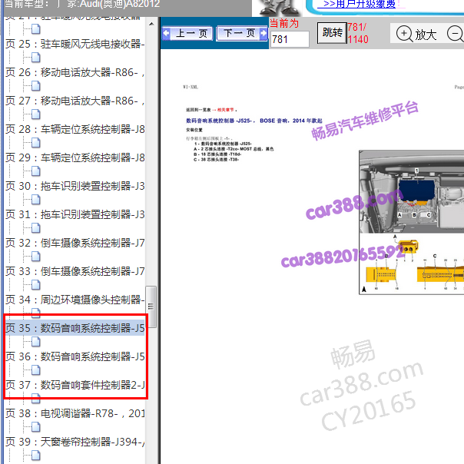Click the 相关章节 red link in document
Viewport: 464px width, 464px height.
tap(226, 110)
